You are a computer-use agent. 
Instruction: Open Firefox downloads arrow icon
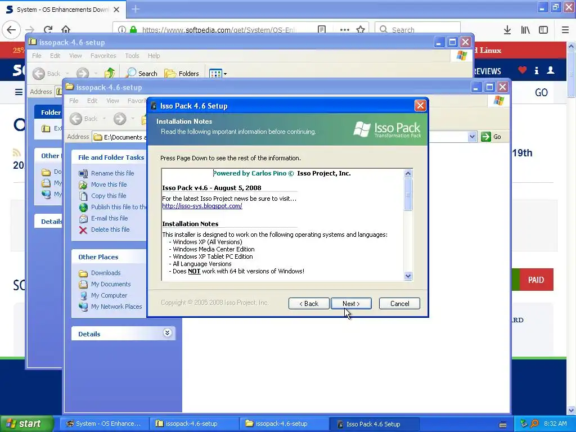[507, 30]
